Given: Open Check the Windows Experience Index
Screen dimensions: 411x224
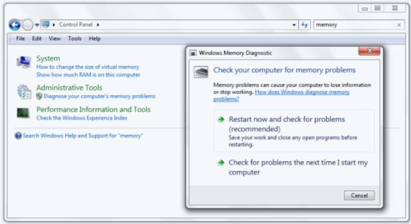Looking at the screenshot, I should [82, 118].
